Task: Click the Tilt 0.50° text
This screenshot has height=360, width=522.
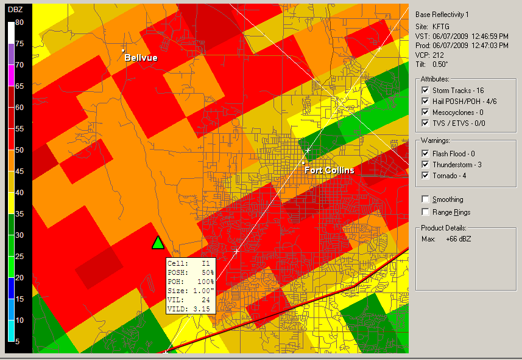Action: tap(431, 64)
